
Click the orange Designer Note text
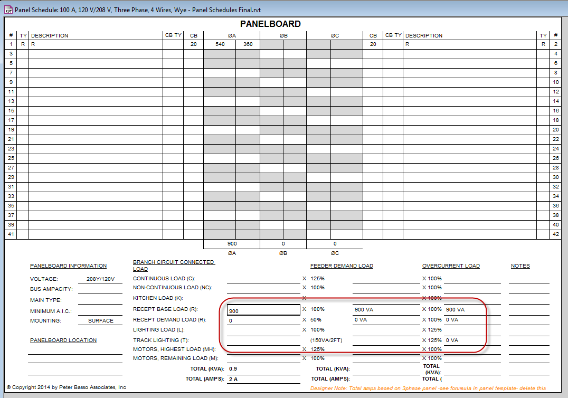pos(429,388)
